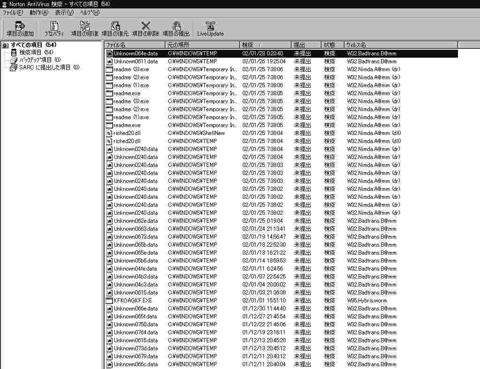Click the 検疫項目 (54) jar icon
480x369 pixels.
click(14, 53)
